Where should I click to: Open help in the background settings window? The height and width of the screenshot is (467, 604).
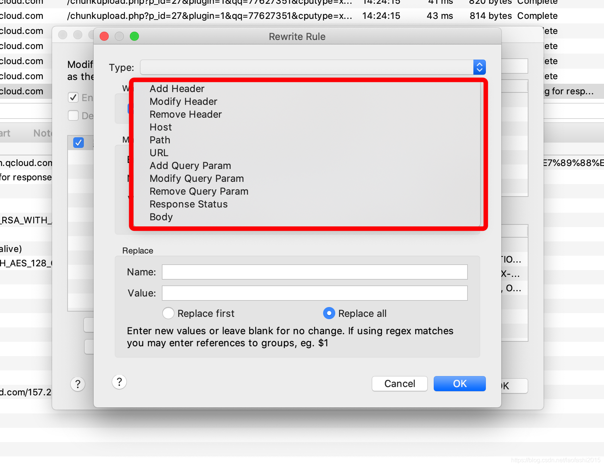78,384
